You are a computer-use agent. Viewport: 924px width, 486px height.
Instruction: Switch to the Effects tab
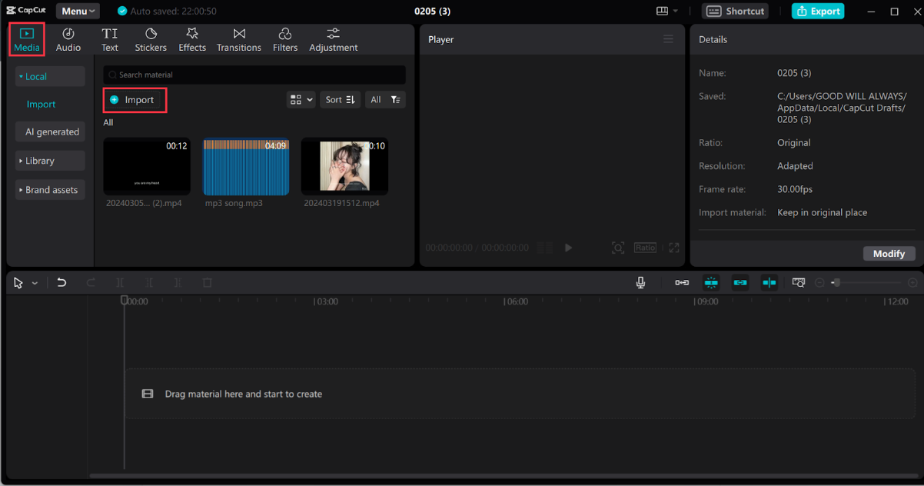point(192,39)
